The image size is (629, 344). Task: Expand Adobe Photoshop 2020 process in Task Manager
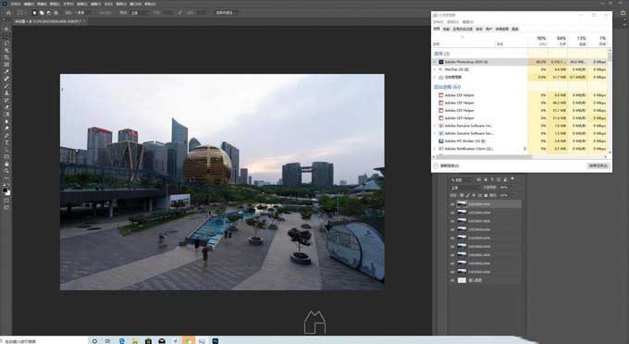click(435, 62)
